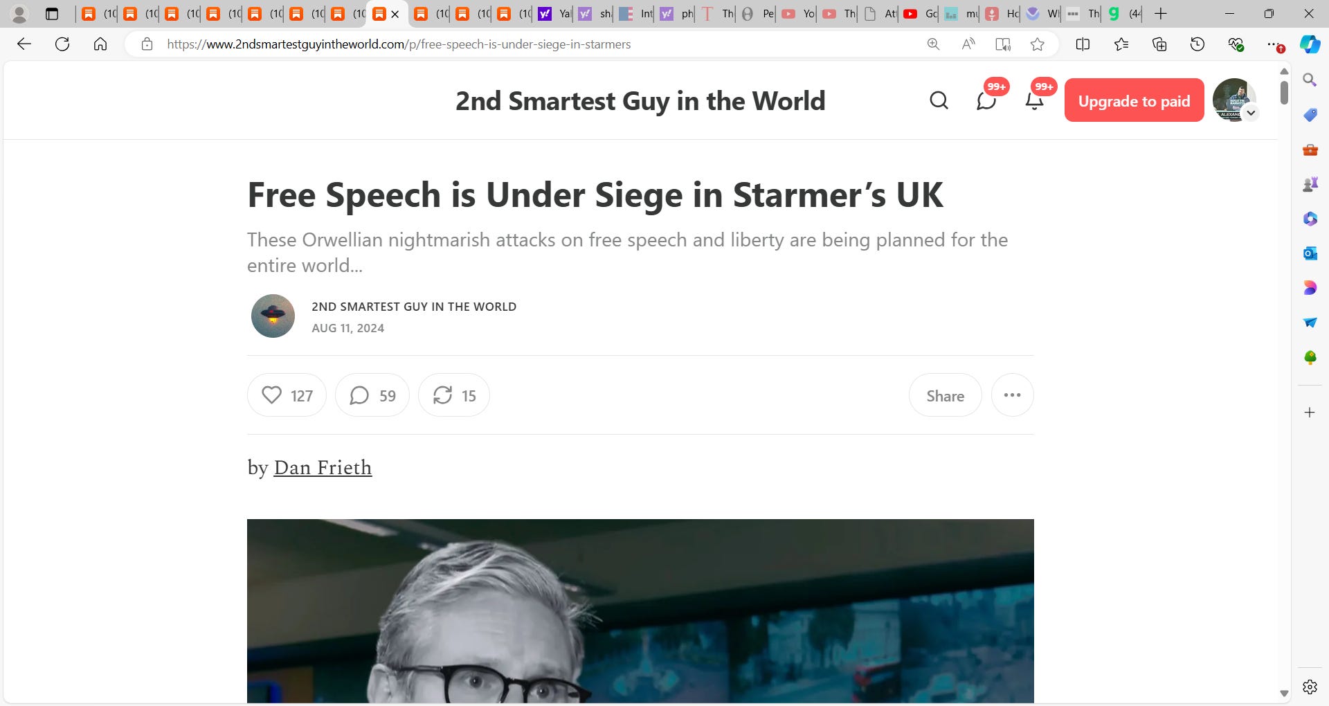Viewport: 1329px width, 706px height.
Task: Open a new browser tab
Action: click(1161, 14)
